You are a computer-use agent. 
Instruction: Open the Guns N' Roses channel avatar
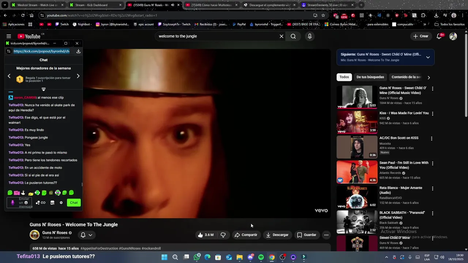click(34, 235)
